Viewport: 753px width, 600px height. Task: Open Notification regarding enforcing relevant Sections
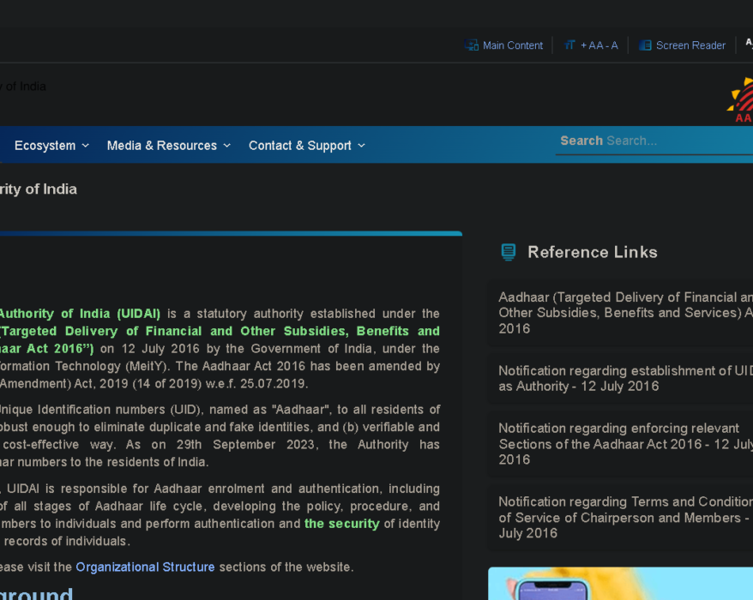[x=620, y=444]
